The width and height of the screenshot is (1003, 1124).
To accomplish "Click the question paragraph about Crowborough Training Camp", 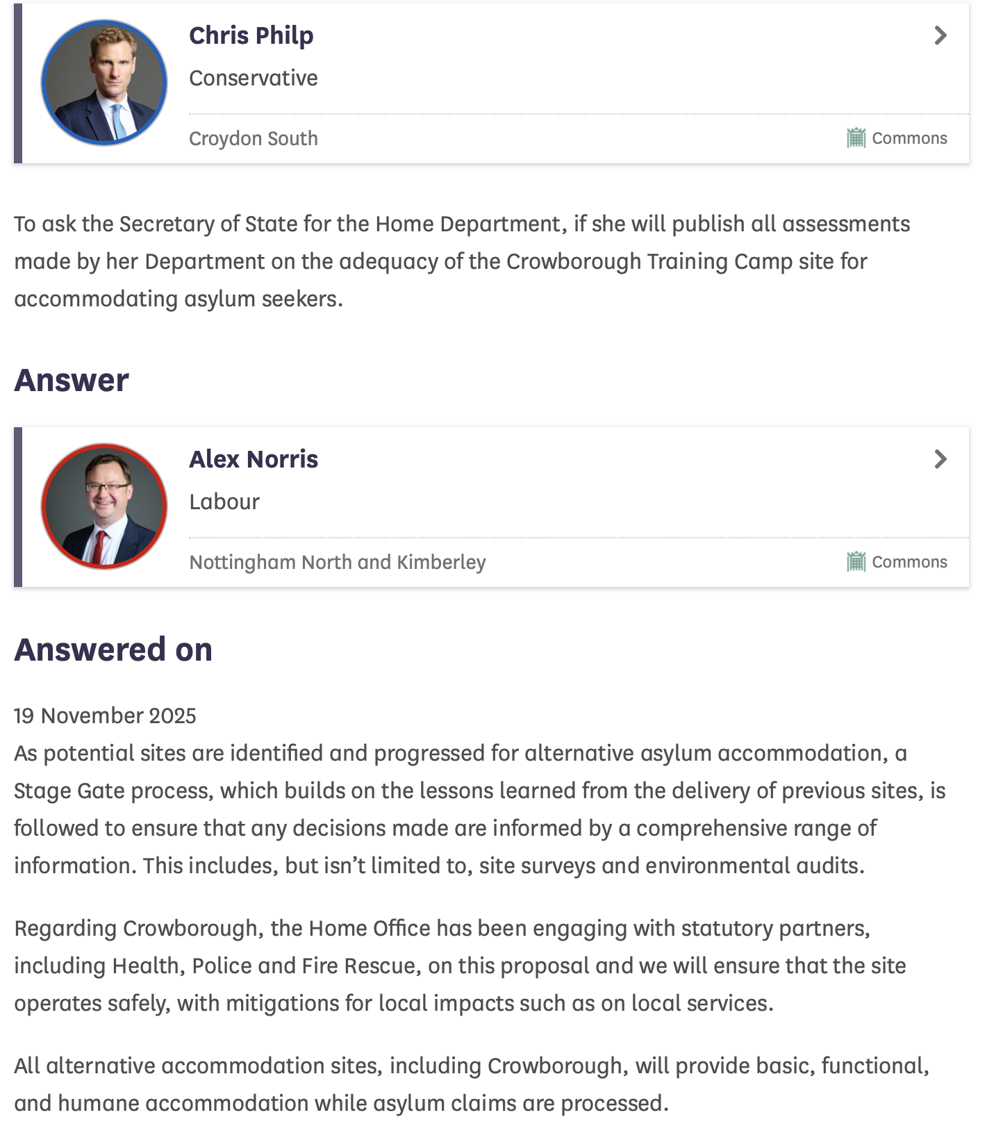I will coord(461,261).
